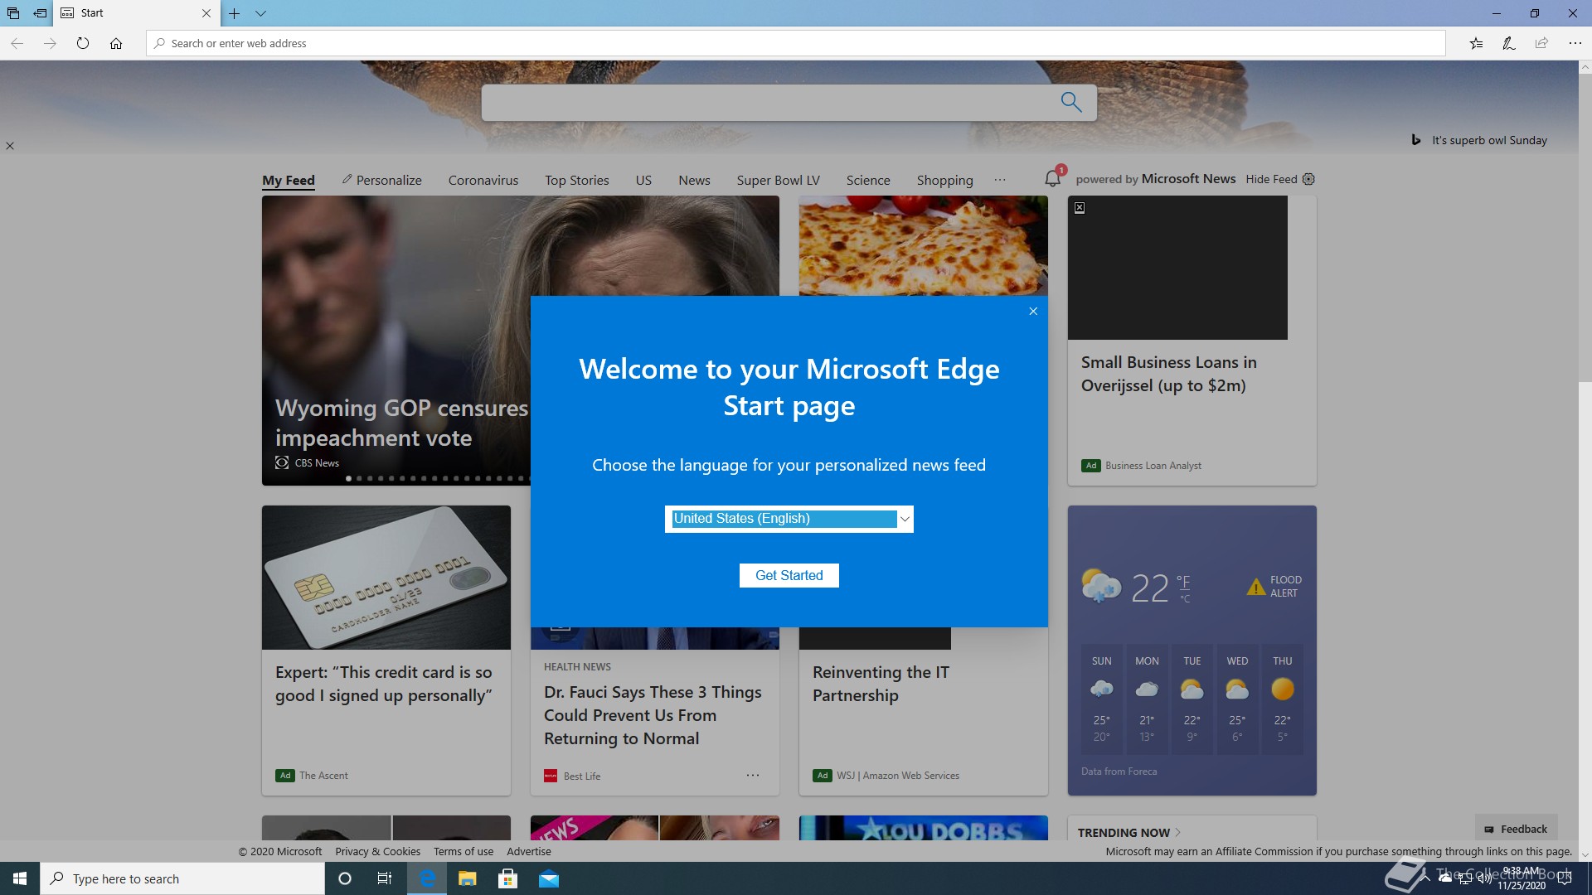The image size is (1592, 895).
Task: Open Dr. Fauci Says These 3 Things article
Action: click(x=653, y=715)
